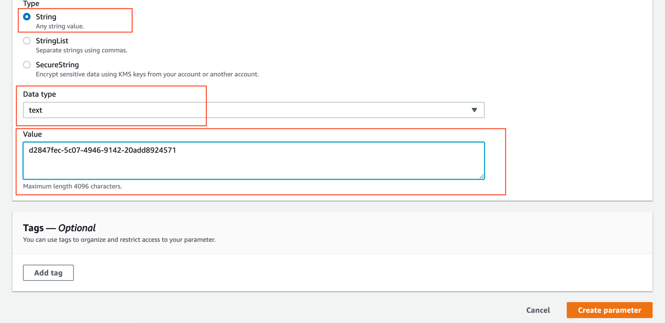Click the tags usage description text
The width and height of the screenshot is (665, 323).
(119, 240)
